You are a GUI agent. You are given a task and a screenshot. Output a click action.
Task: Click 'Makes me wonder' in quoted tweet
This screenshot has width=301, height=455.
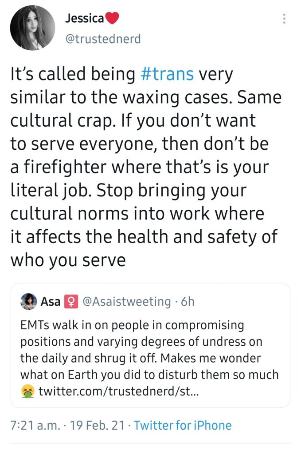pos(211,358)
